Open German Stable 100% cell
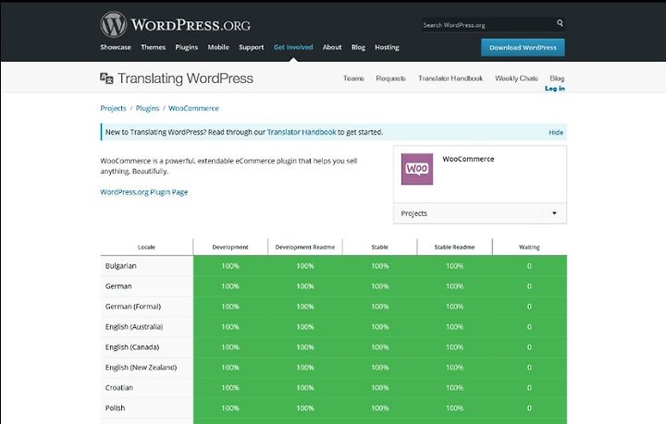666x424 pixels. click(x=380, y=286)
